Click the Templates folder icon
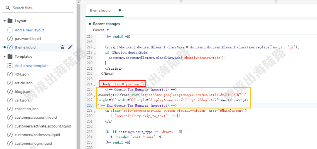 10,56
